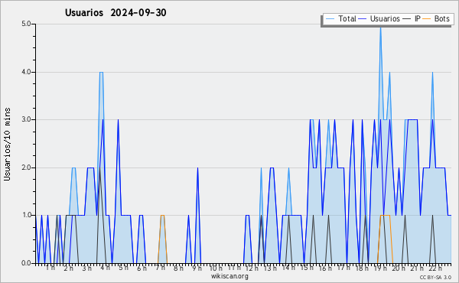Click the "7 h" x-axis label
This screenshot has width=459, height=283.
[160, 268]
